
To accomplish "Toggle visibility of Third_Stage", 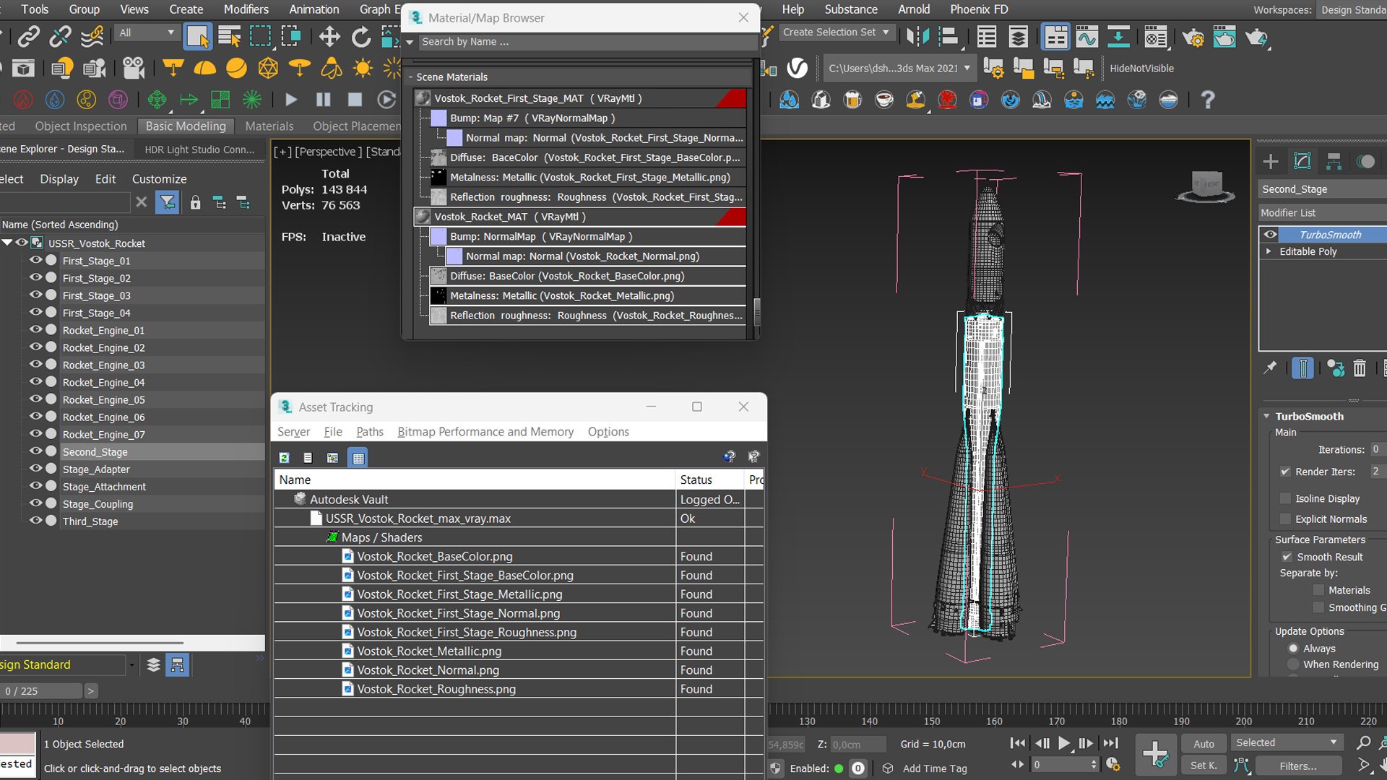I will [35, 521].
